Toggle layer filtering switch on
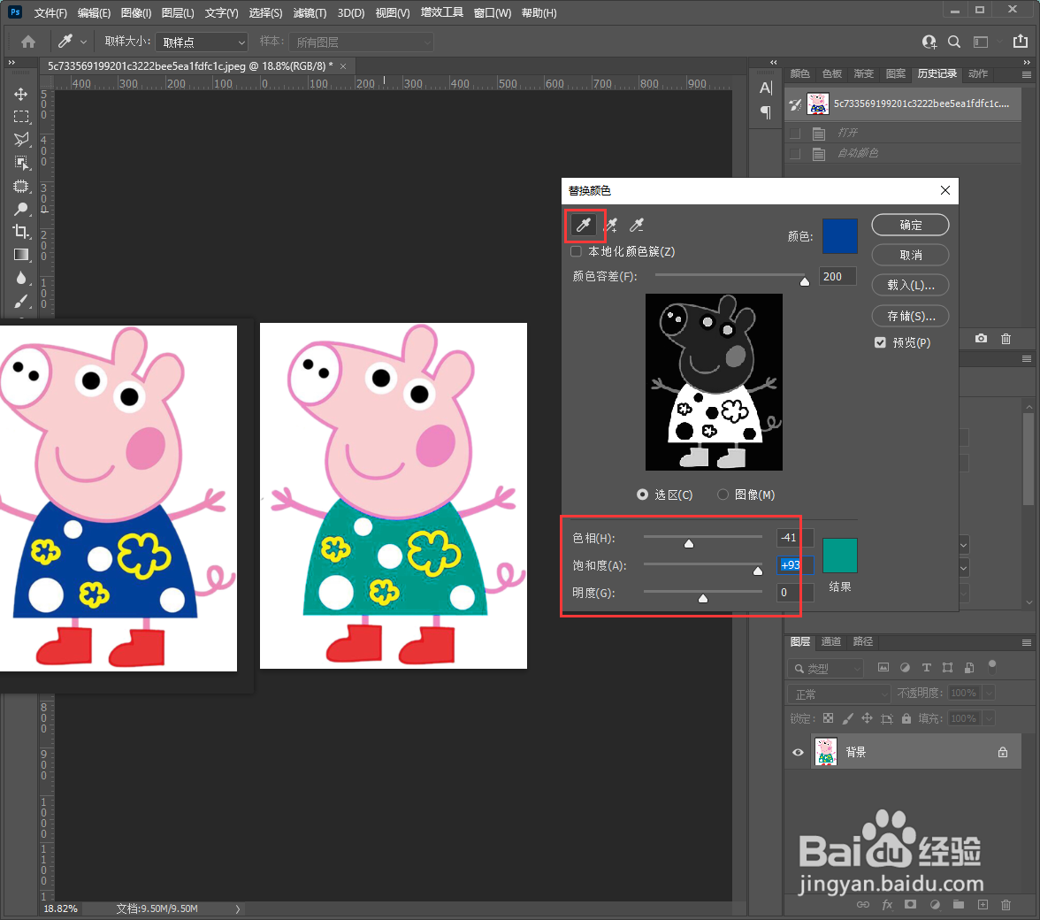This screenshot has height=920, width=1040. pos(992,665)
